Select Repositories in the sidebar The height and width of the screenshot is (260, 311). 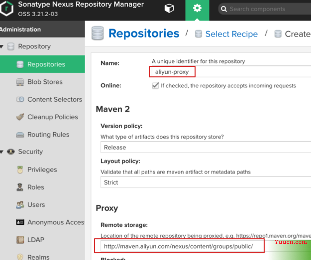(x=42, y=64)
